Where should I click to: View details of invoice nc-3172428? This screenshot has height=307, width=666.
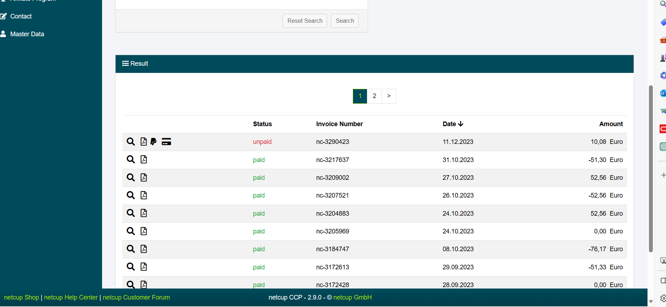[131, 284]
